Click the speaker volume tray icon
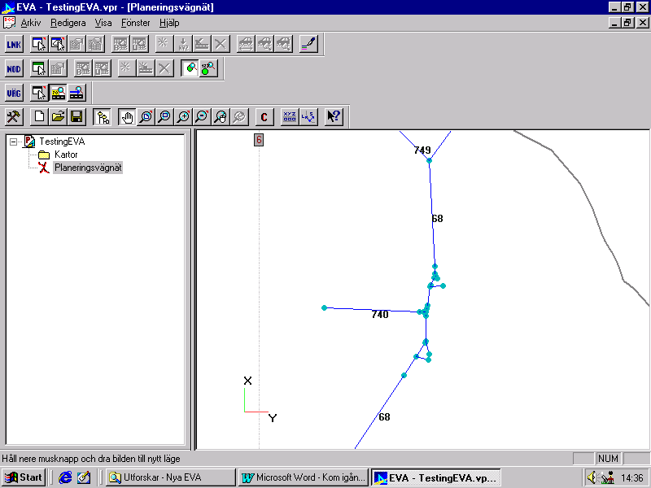This screenshot has width=651, height=488. (x=592, y=477)
